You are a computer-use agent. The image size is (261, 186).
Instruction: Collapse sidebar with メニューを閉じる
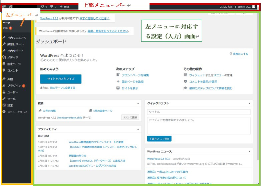17,112
